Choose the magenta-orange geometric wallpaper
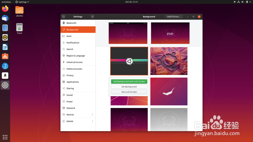Viewport: 253px width, 142px height. pos(129,101)
